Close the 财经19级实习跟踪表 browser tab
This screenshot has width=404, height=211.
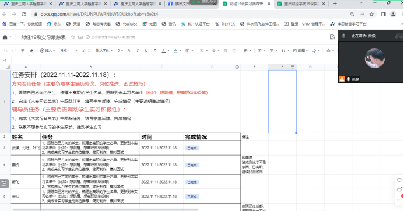click(269, 4)
